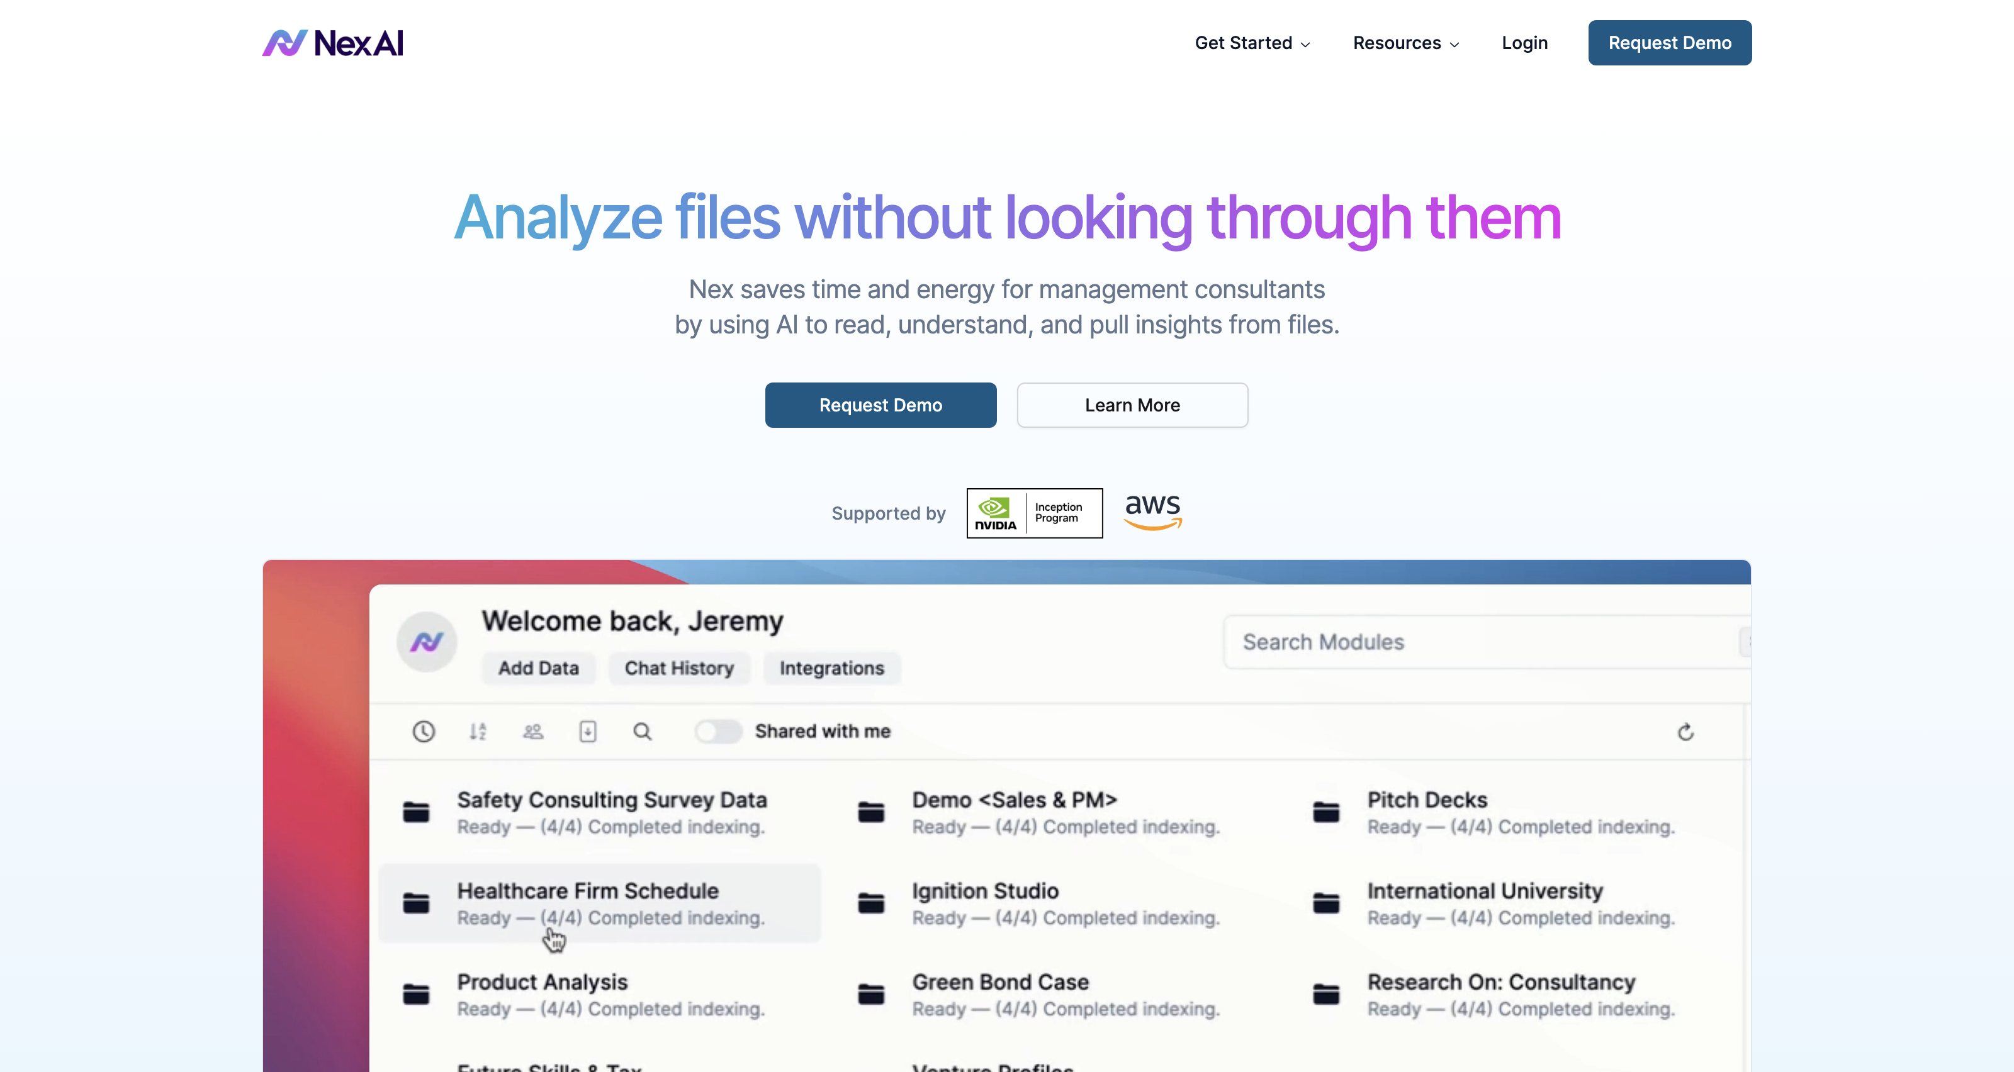Screen dimensions: 2014x1072
Task: Open the Chat History tab
Action: [x=678, y=668]
